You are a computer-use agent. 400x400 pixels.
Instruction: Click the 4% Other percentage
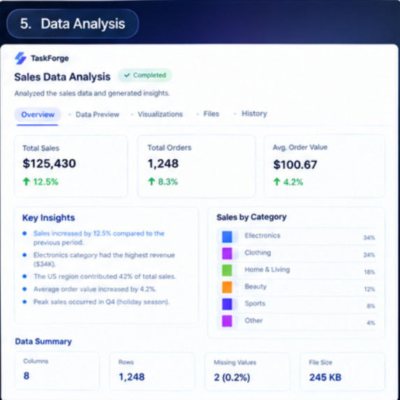pos(371,323)
